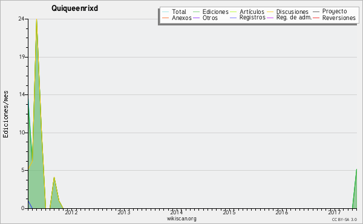Click the y-axis label Ediciones/mes
Screen dimensions: 363x224
click(x=5, y=114)
